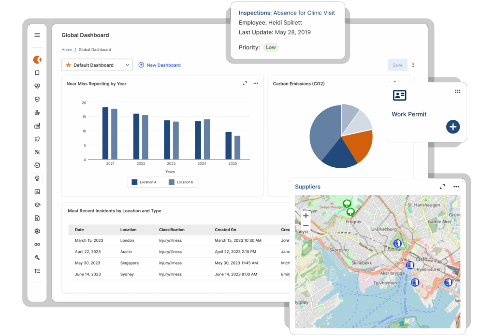Open the Suppliers card options menu
This screenshot has height=336, width=495.
455,187
